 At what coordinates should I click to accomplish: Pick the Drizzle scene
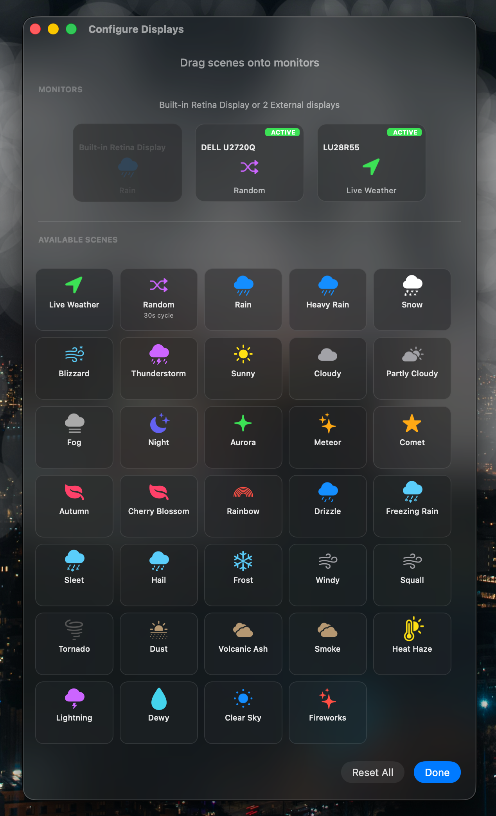click(x=328, y=506)
